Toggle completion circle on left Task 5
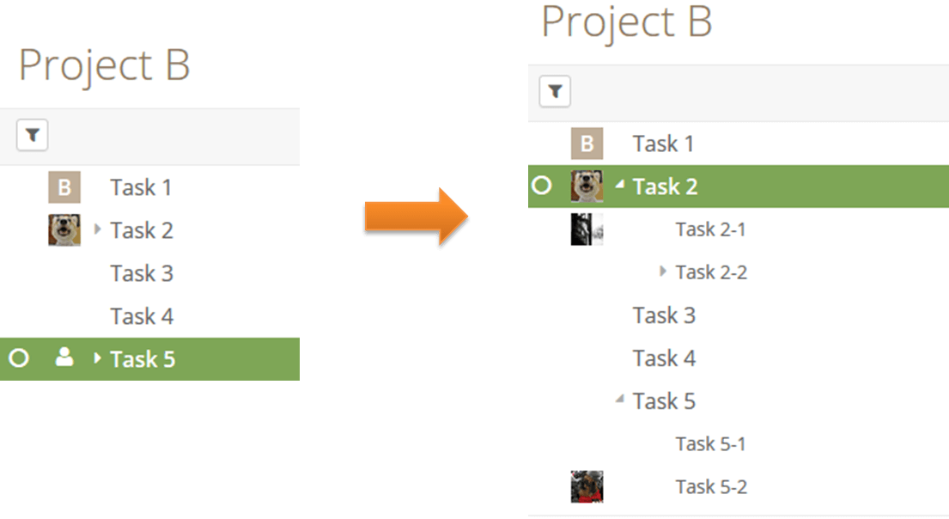This screenshot has height=519, width=949. (20, 358)
